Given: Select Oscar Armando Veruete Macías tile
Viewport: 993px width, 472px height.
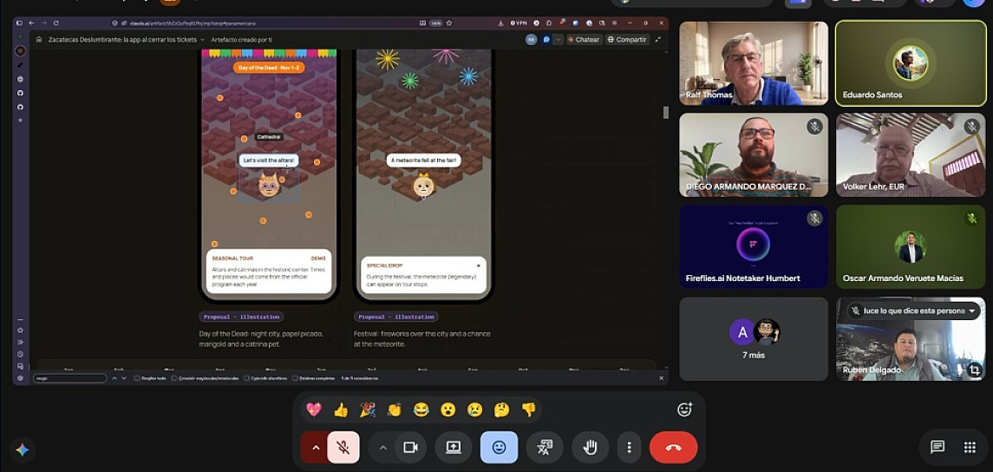Looking at the screenshot, I should tap(911, 246).
